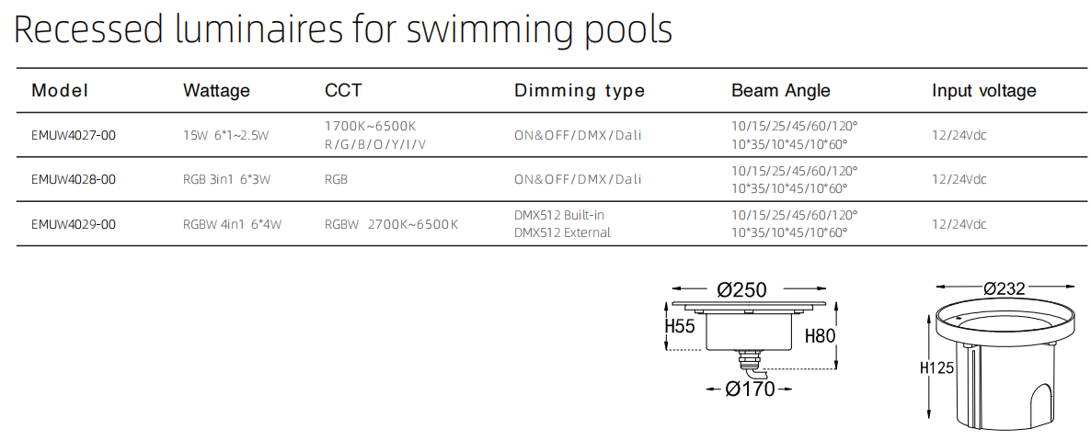Click the Ø250 diameter label
1091x440 pixels.
741,290
